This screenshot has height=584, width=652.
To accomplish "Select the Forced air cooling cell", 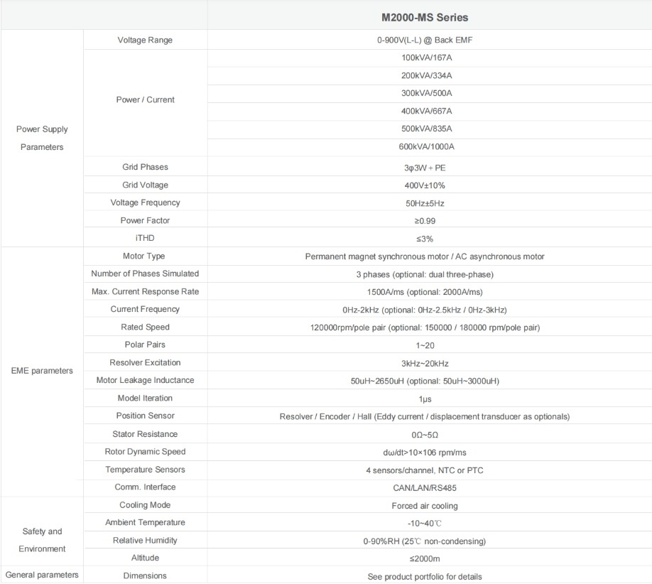I will click(x=425, y=506).
